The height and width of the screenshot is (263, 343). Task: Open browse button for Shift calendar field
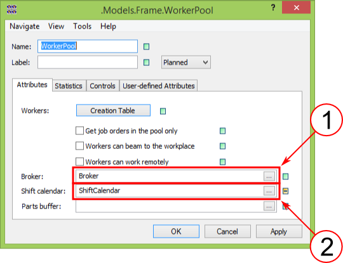pyautogui.click(x=269, y=191)
